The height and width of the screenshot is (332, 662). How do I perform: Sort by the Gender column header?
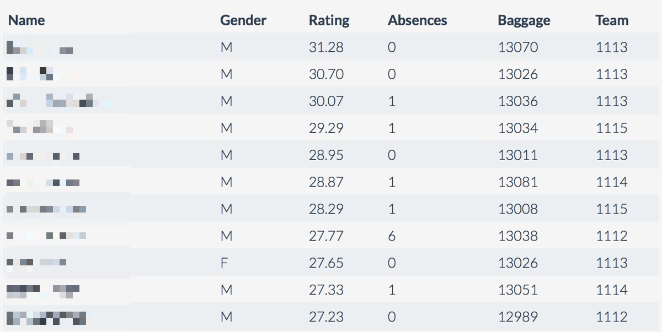(243, 20)
